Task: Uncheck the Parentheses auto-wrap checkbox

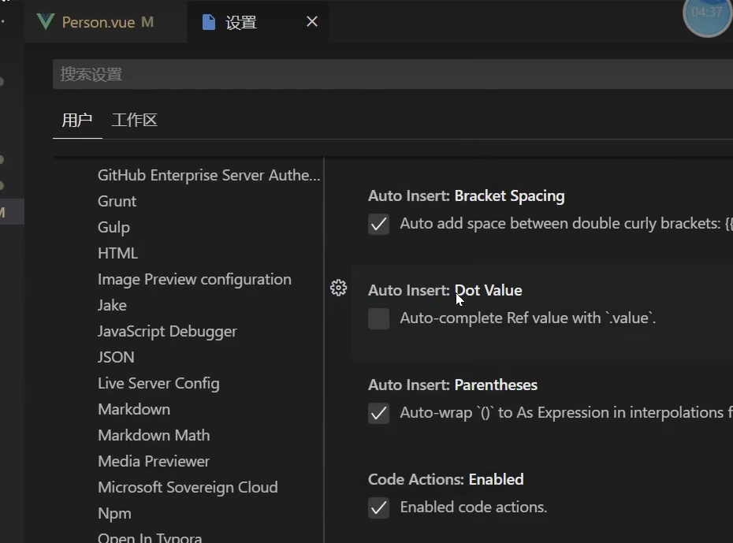Action: point(379,413)
